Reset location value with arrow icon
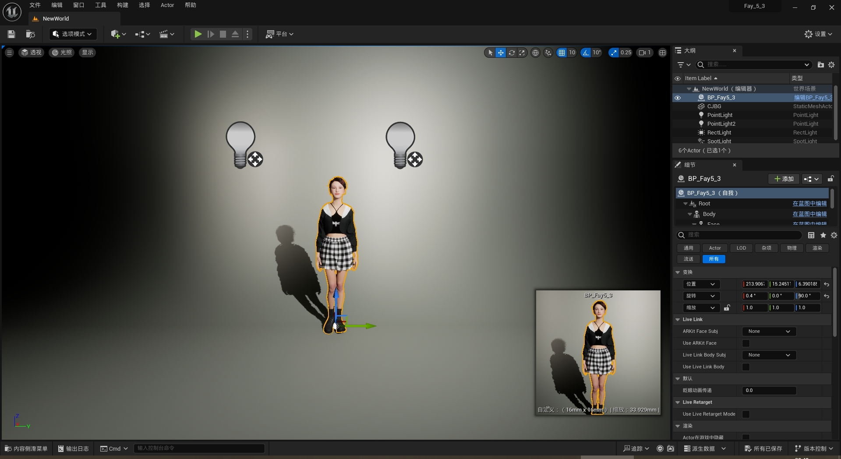The image size is (841, 459). (827, 284)
